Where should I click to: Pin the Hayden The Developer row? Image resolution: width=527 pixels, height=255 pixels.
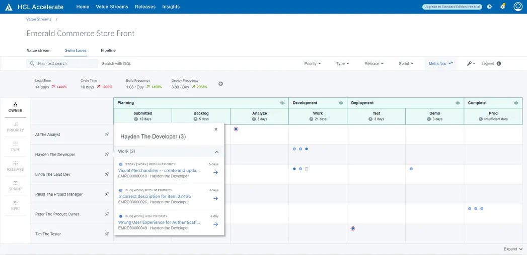pyautogui.click(x=106, y=155)
